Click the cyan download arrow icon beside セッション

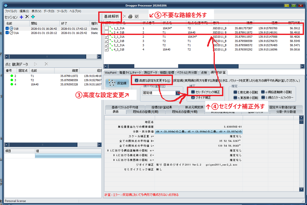33,17
